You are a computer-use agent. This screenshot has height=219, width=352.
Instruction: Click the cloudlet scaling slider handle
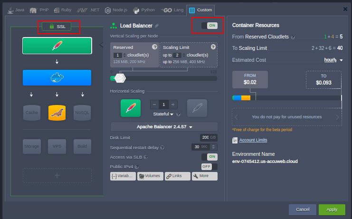[x=120, y=78]
